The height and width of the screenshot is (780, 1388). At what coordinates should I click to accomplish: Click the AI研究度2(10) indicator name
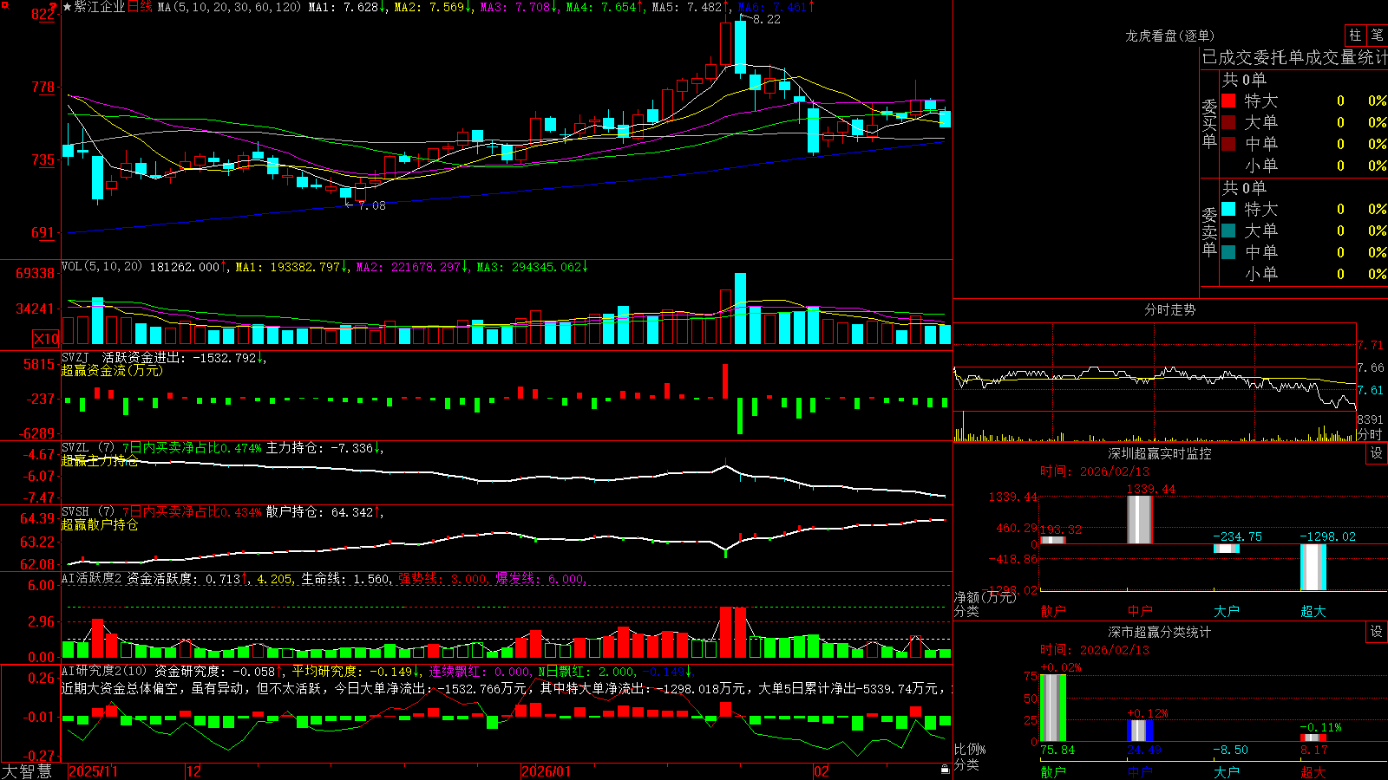pyautogui.click(x=104, y=671)
